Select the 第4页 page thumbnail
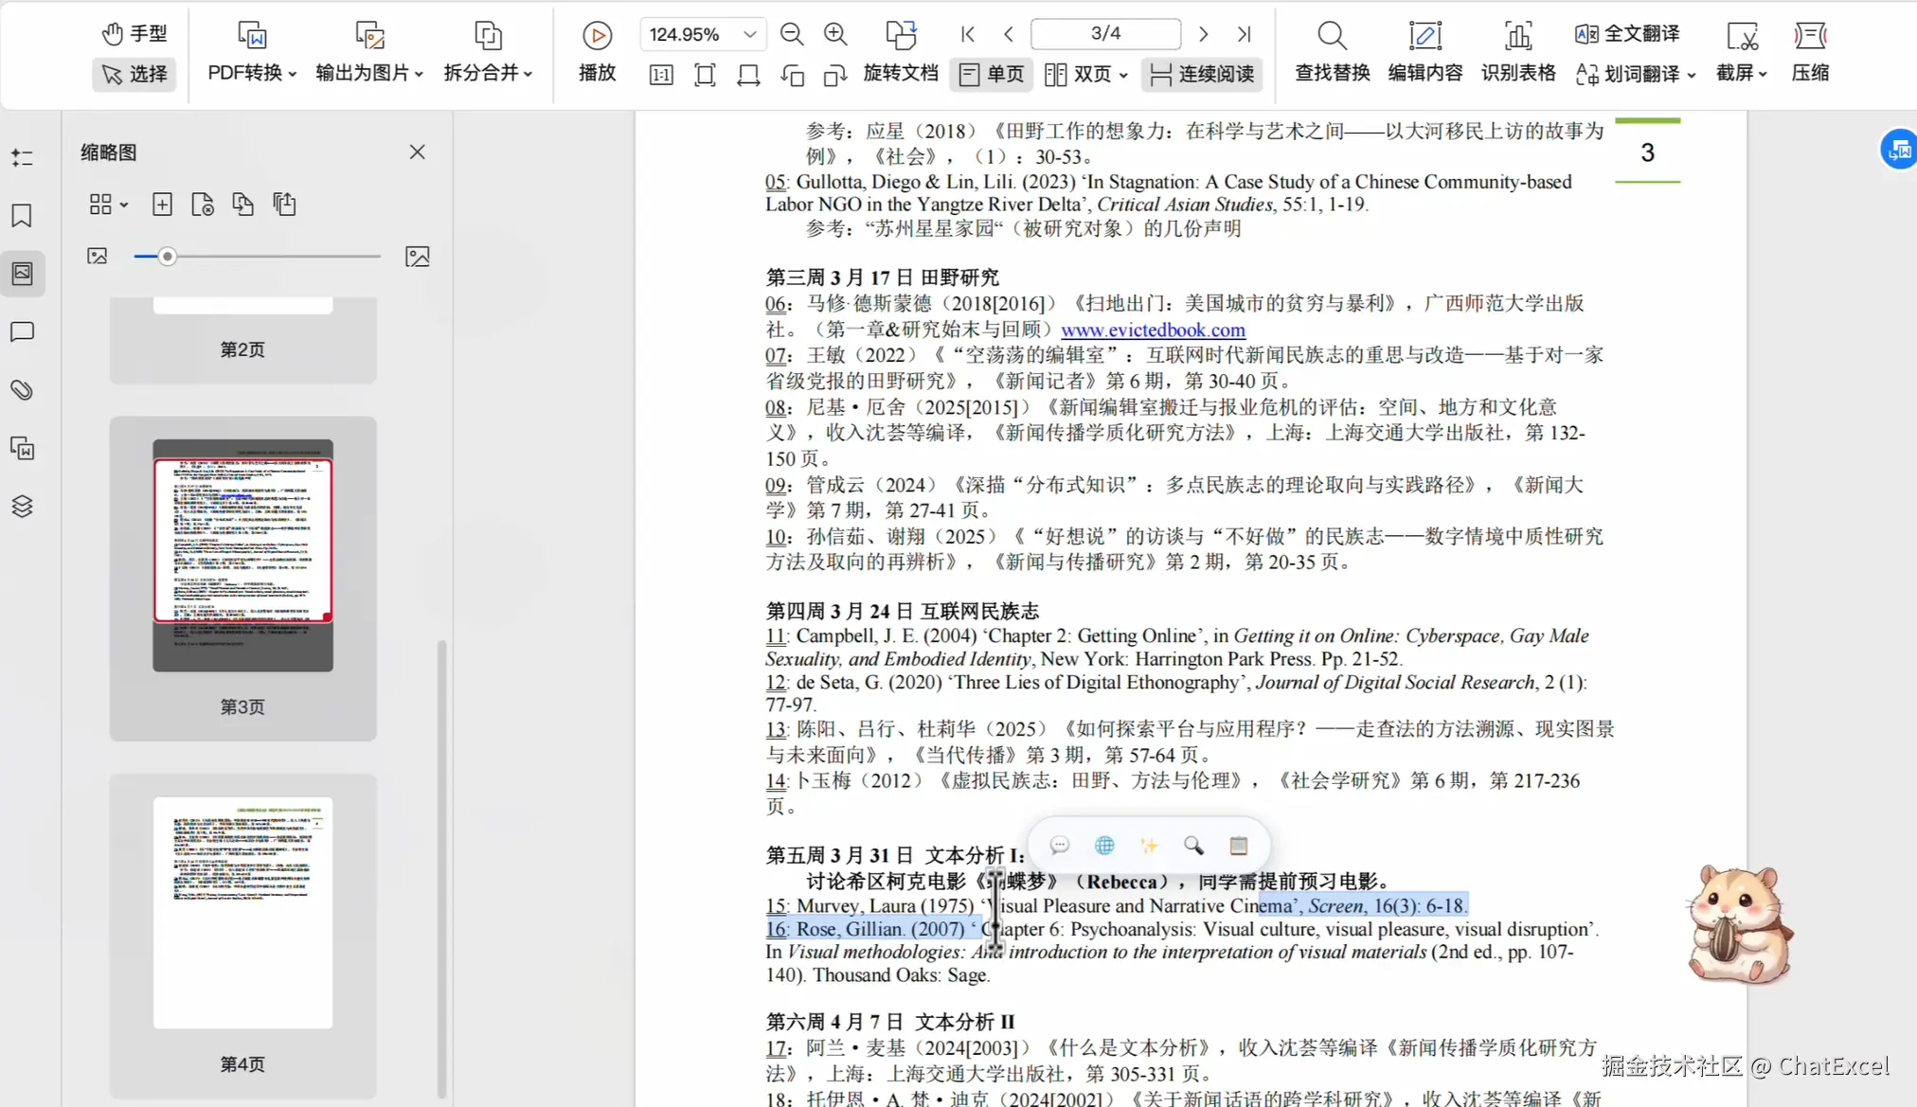Image resolution: width=1917 pixels, height=1107 pixels. click(242, 913)
